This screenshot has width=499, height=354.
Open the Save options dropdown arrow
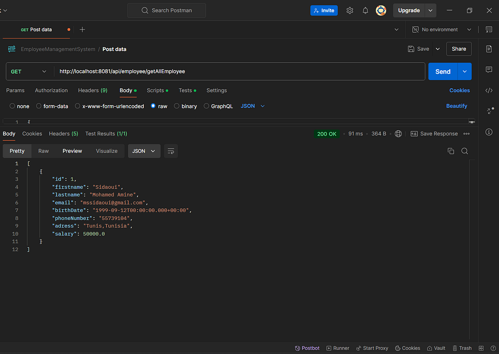pyautogui.click(x=438, y=49)
